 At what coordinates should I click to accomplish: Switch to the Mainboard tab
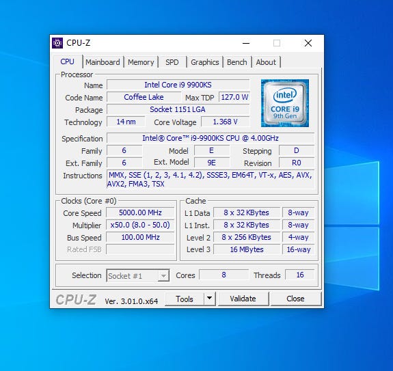click(103, 62)
